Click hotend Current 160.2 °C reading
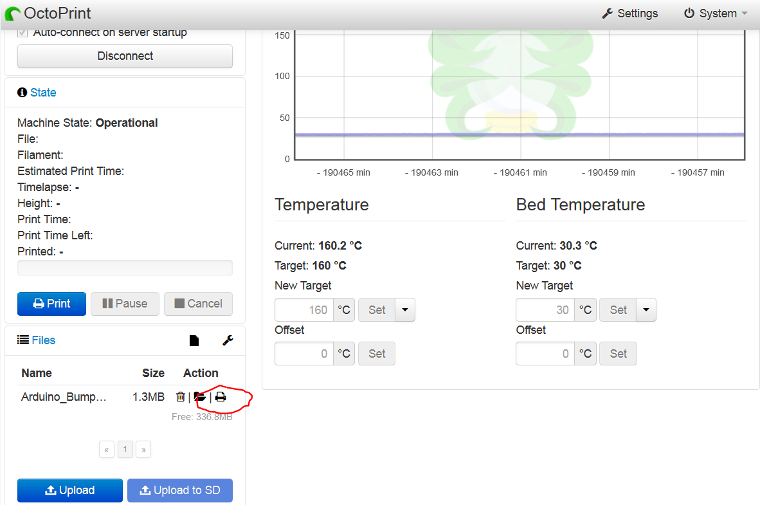Image resolution: width=760 pixels, height=505 pixels. pos(318,246)
